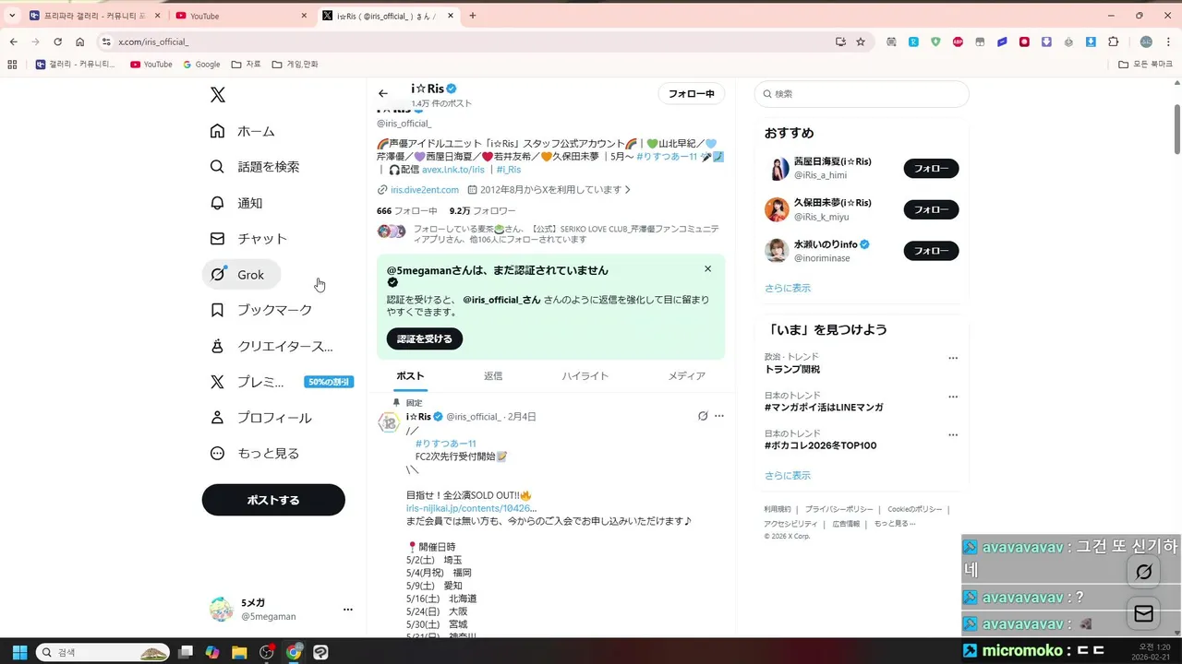The height and width of the screenshot is (664, 1182).
Task: Click Chrome icon in taskbar
Action: click(294, 652)
